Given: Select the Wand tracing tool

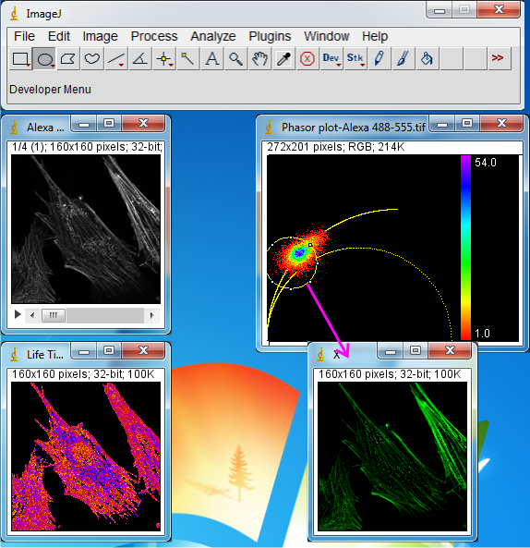Looking at the screenshot, I should coord(187,59).
